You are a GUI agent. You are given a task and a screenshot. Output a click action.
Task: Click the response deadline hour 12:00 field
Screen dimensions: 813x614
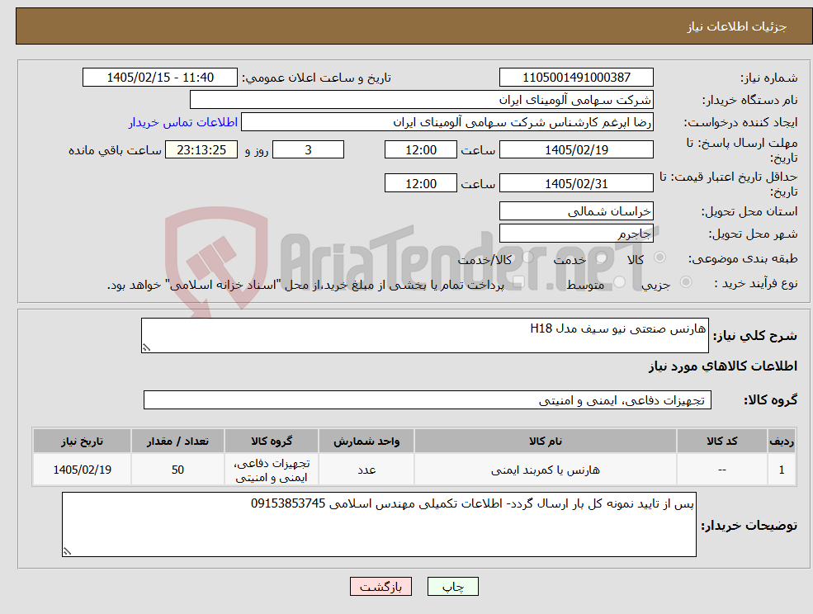tap(420, 150)
